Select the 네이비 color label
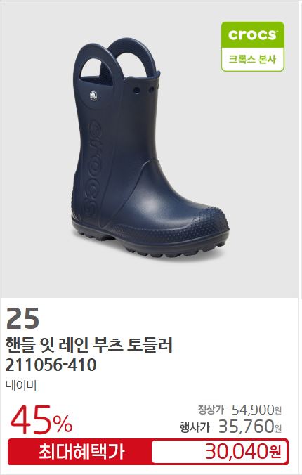This screenshot has width=302, height=475. point(21,386)
